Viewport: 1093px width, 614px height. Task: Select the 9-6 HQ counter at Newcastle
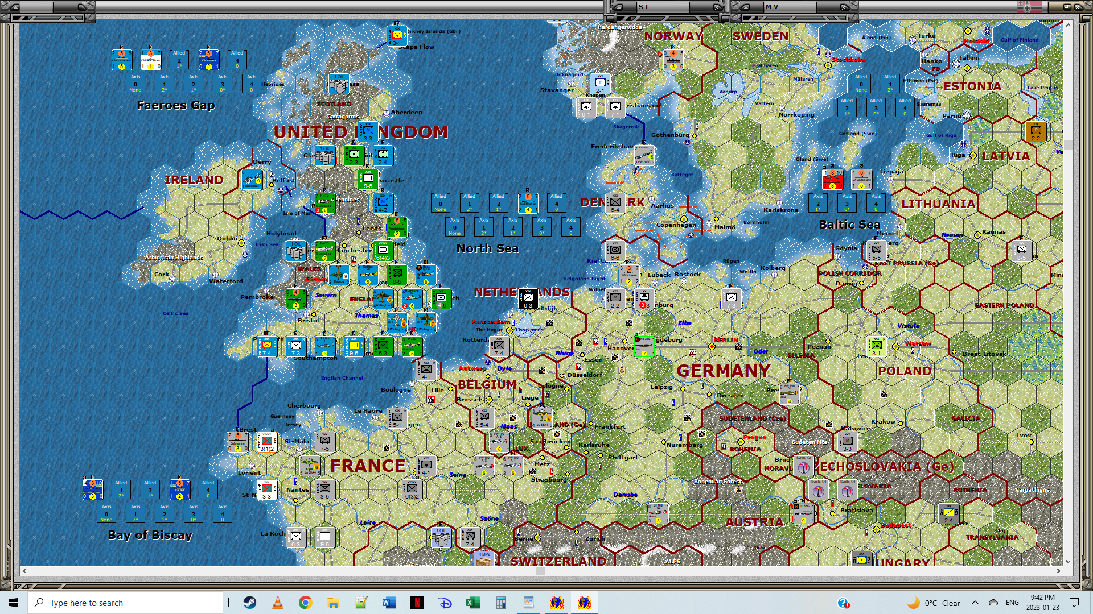[368, 179]
